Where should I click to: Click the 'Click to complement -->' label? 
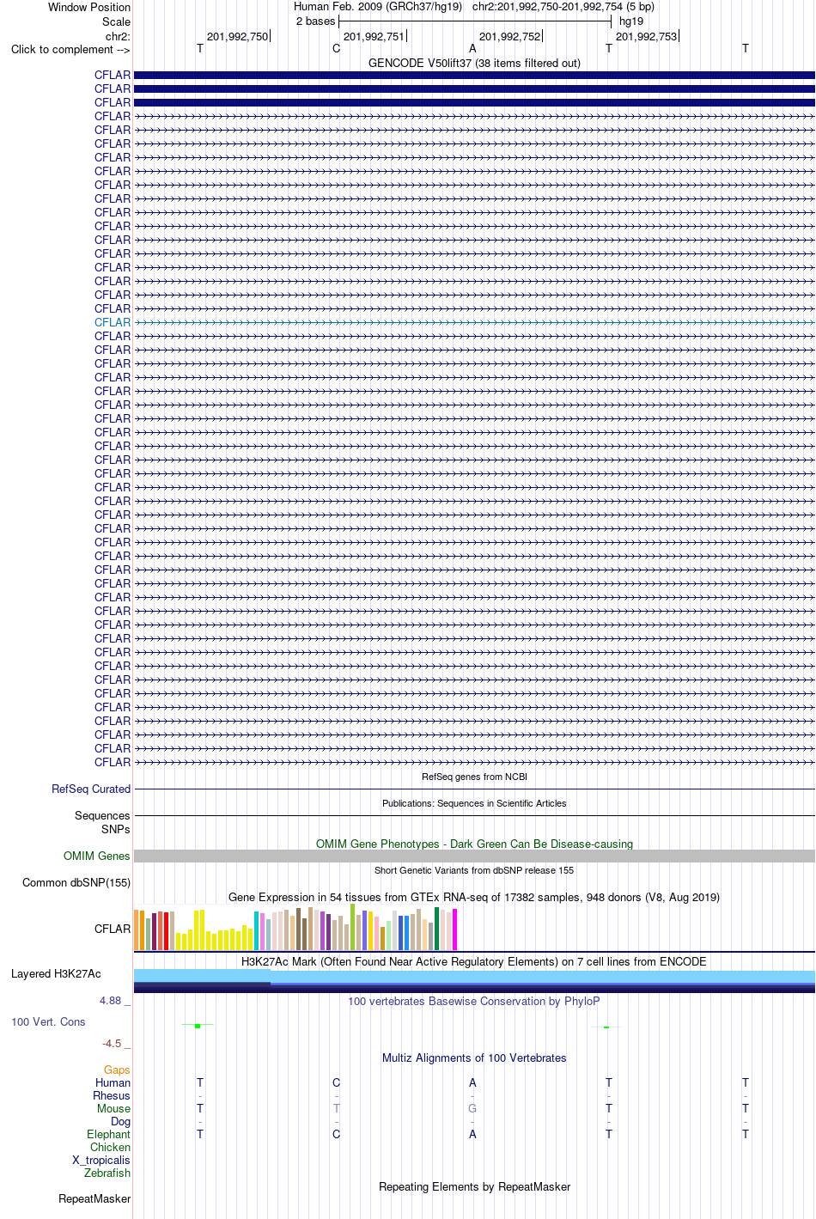click(x=70, y=49)
